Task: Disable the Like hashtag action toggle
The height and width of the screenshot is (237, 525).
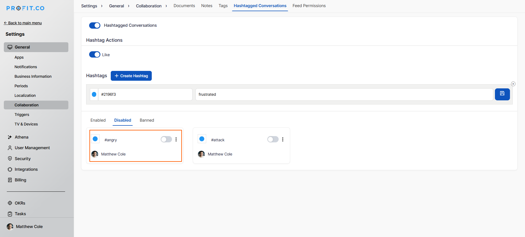Action: (95, 55)
